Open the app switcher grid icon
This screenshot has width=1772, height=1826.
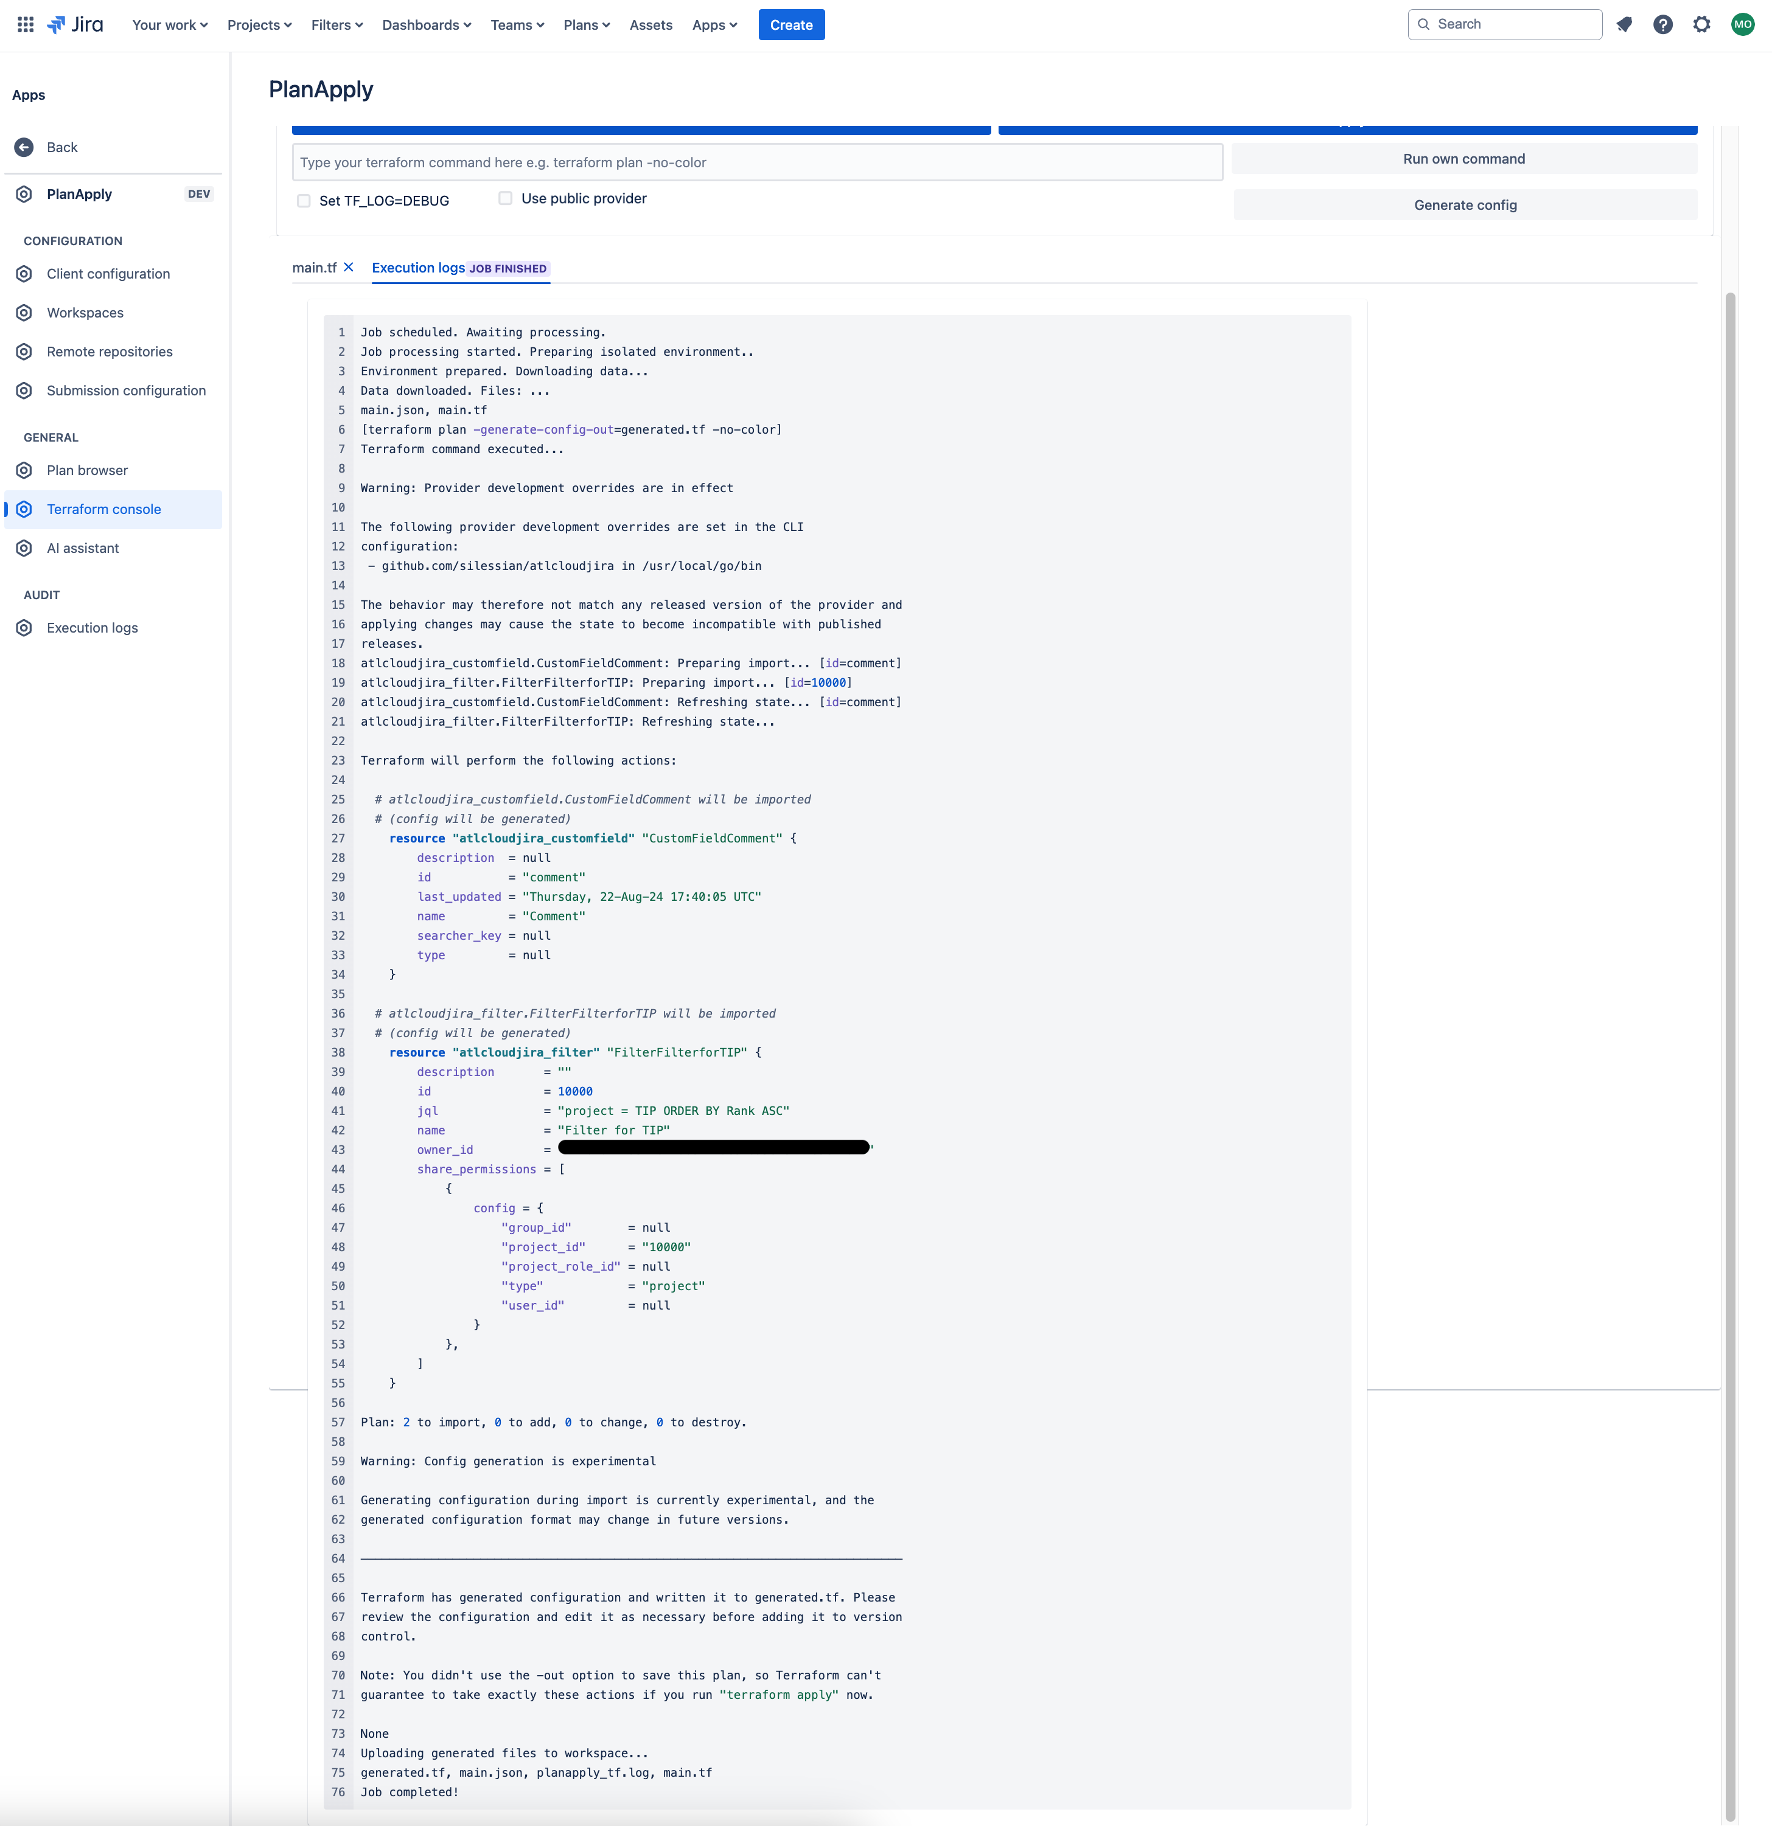pos(25,25)
